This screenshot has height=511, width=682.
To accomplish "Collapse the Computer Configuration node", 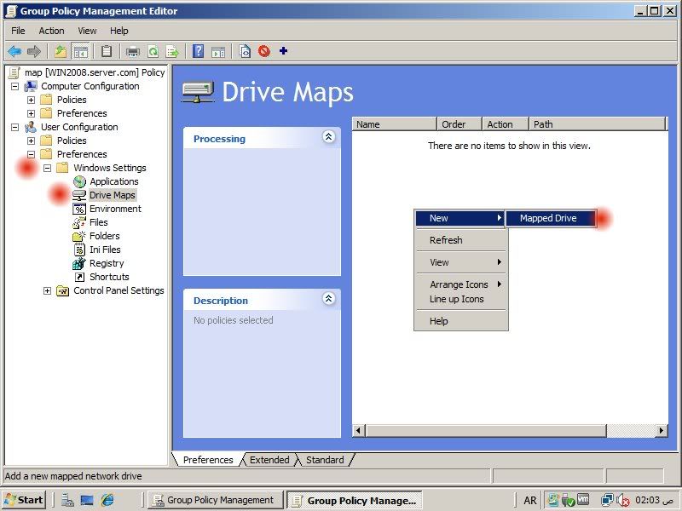I will click(14, 87).
